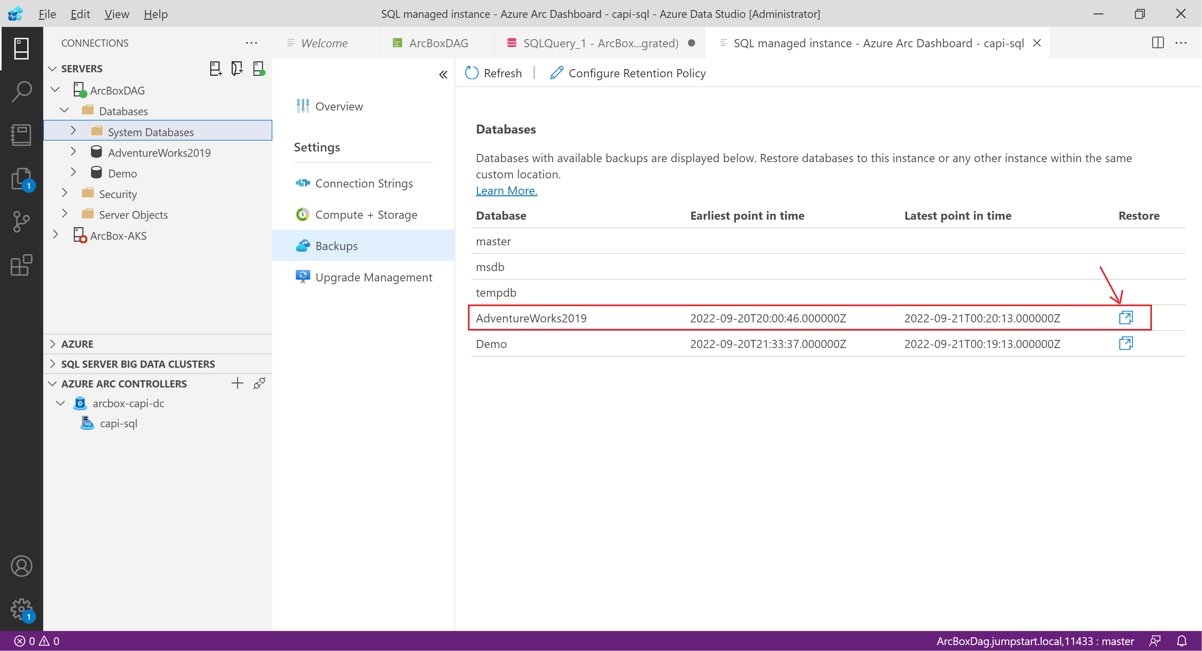Collapse the ArcBoxDAG server node
Screen dimensions: 1202x651
click(x=55, y=90)
